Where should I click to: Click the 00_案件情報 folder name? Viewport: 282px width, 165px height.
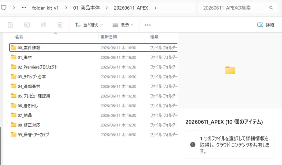click(29, 48)
